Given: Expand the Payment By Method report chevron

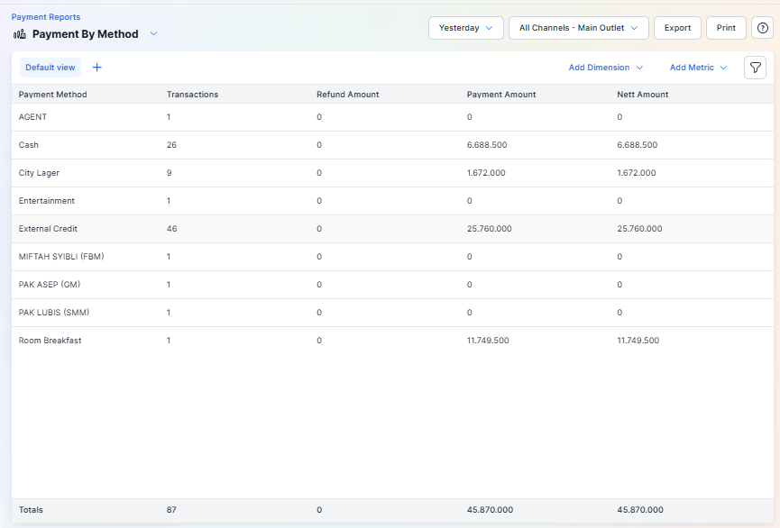Looking at the screenshot, I should pyautogui.click(x=153, y=34).
